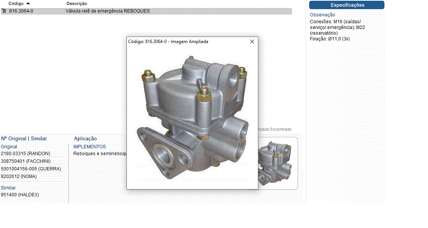Select original number 9202612 (NOMA)
The width and height of the screenshot is (428, 228).
point(19,177)
